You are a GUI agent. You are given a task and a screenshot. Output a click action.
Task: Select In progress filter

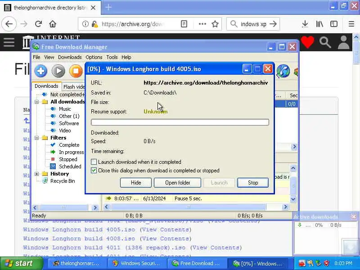72,152
